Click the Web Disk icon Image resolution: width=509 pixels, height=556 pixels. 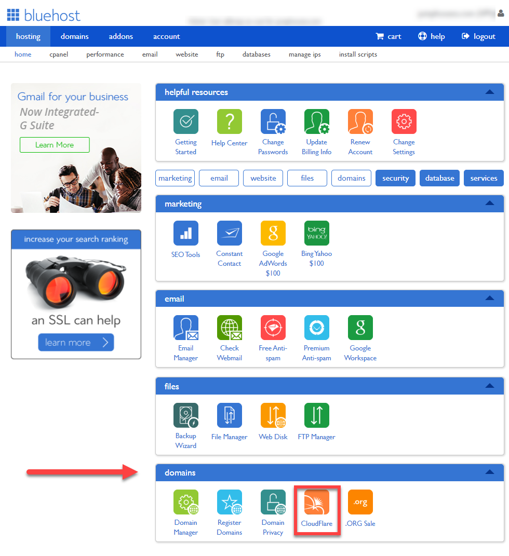pyautogui.click(x=273, y=416)
